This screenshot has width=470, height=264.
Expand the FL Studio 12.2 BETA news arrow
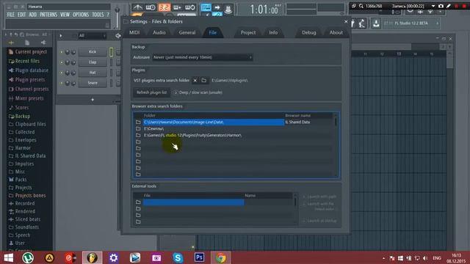(438, 23)
